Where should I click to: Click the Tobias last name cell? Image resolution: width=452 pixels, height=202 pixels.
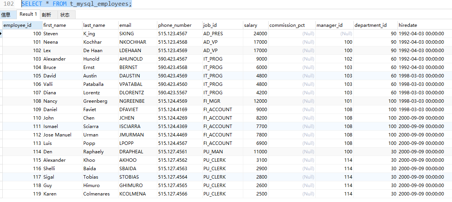click(100, 177)
